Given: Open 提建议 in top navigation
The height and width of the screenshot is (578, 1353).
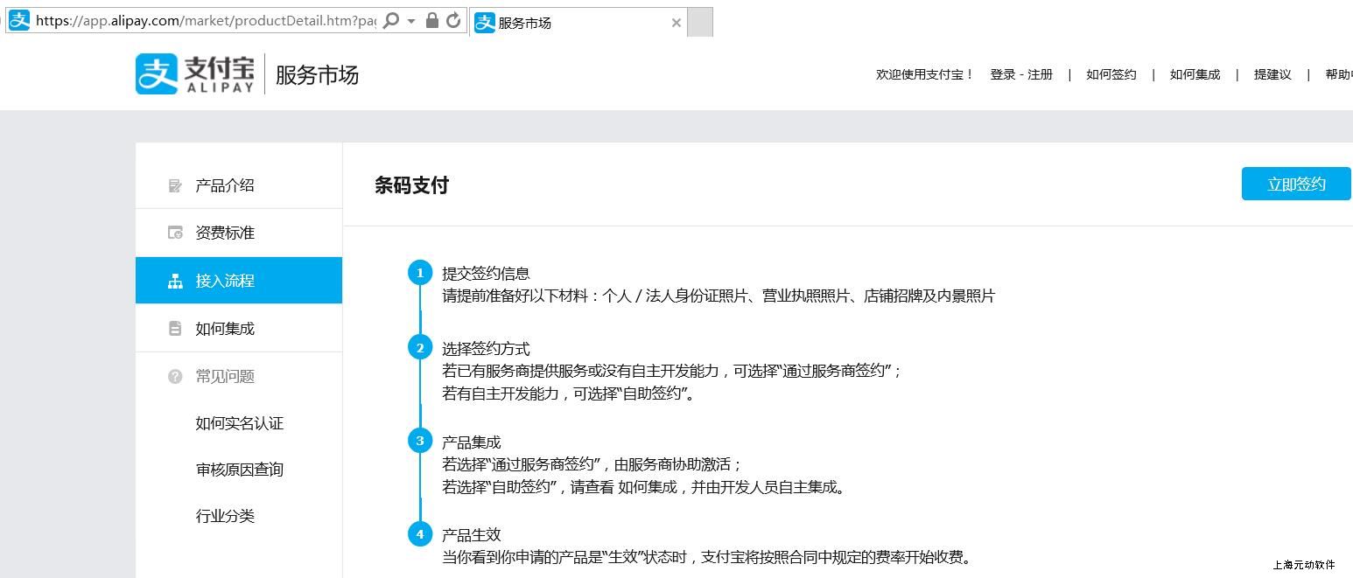Looking at the screenshot, I should [1272, 75].
